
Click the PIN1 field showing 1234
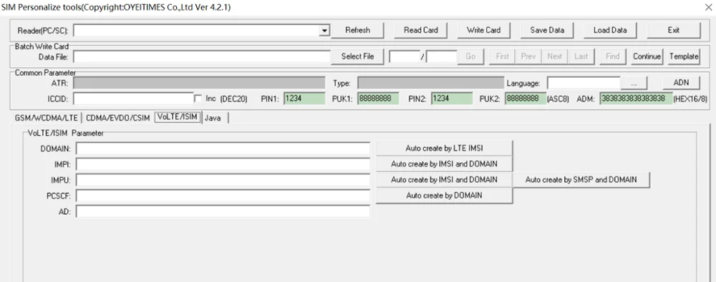coord(304,99)
